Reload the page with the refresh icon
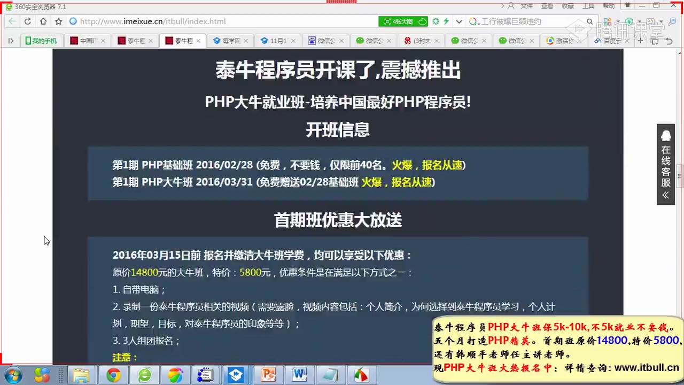This screenshot has height=385, width=684. (x=28, y=21)
